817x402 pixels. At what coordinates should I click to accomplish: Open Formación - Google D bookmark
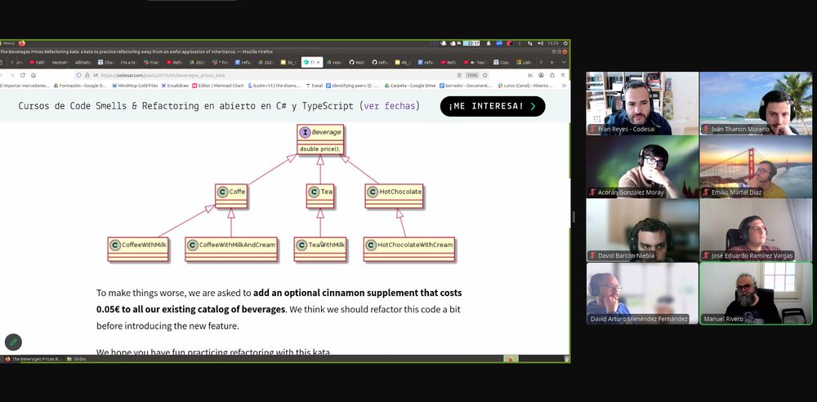[80, 86]
